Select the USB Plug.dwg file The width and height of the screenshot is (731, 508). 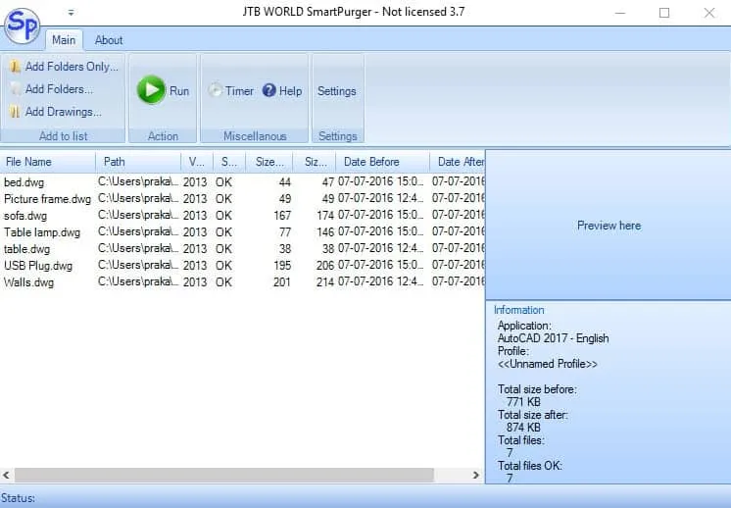(38, 266)
